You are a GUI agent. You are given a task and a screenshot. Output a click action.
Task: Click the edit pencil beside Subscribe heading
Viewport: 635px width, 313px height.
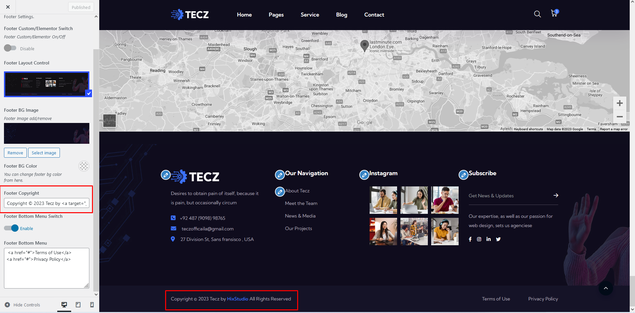[x=463, y=175]
